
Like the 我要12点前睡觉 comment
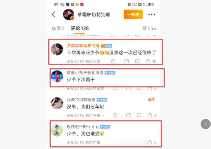point(150,115)
